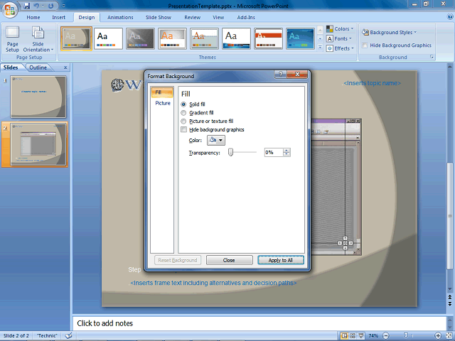Select slide 1 thumbnail
The height and width of the screenshot is (341, 455).
38,97
